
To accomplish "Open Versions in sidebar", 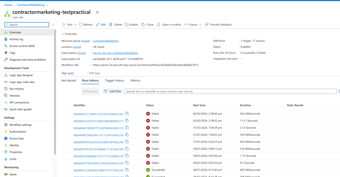I will coord(15,96).
